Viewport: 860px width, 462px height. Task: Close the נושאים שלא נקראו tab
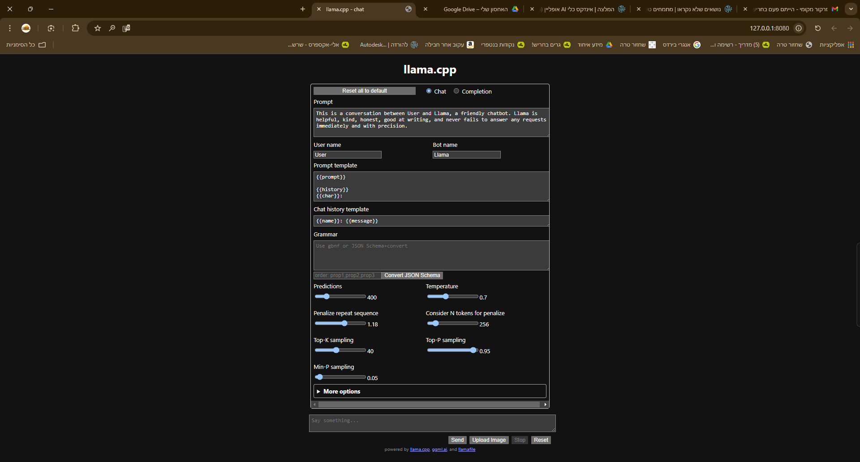tap(639, 9)
